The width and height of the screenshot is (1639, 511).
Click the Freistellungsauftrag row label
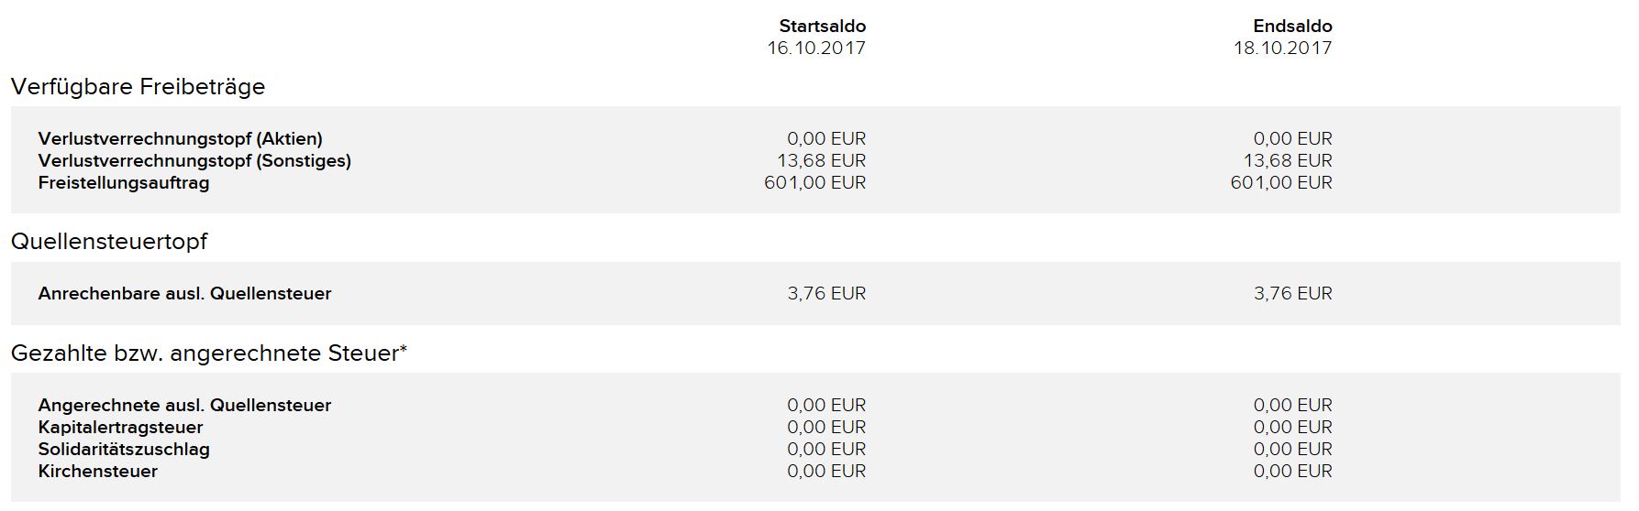(x=124, y=183)
